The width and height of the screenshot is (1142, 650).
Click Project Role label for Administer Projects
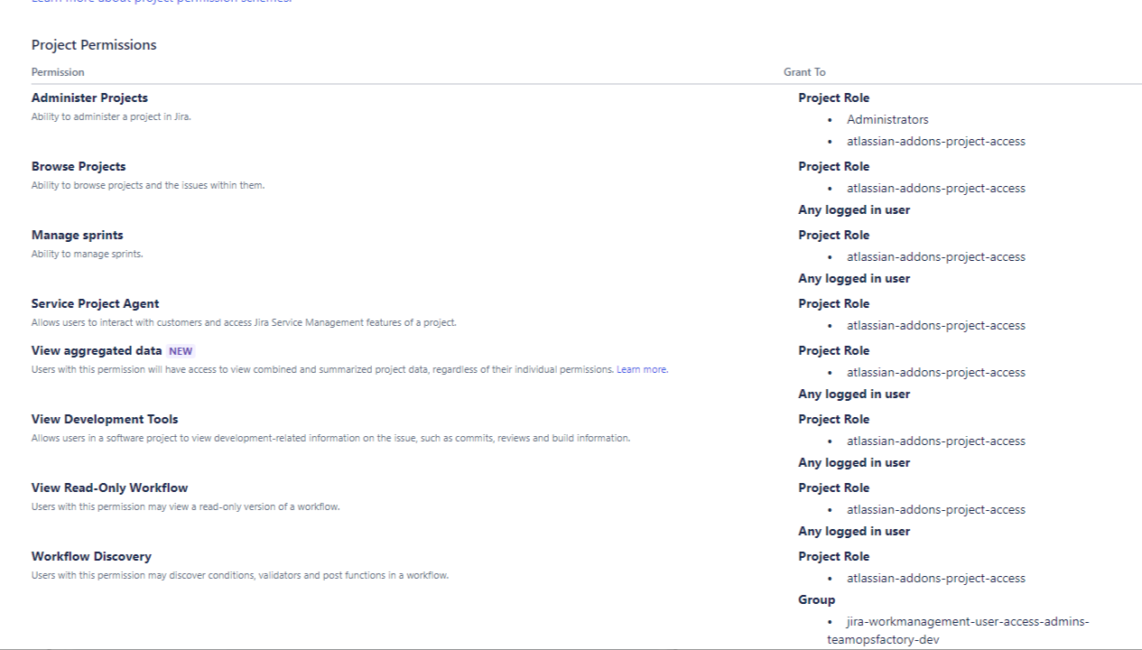pyautogui.click(x=834, y=97)
